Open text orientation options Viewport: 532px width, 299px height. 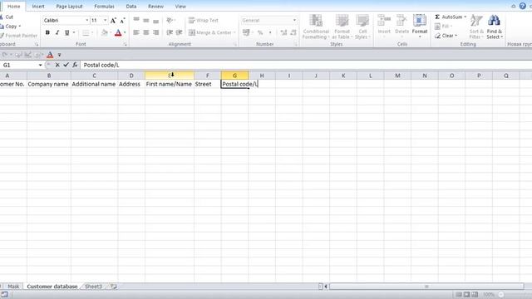click(x=170, y=20)
